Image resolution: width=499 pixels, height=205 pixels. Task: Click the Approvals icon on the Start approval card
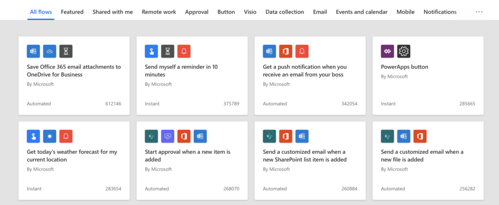point(168,136)
